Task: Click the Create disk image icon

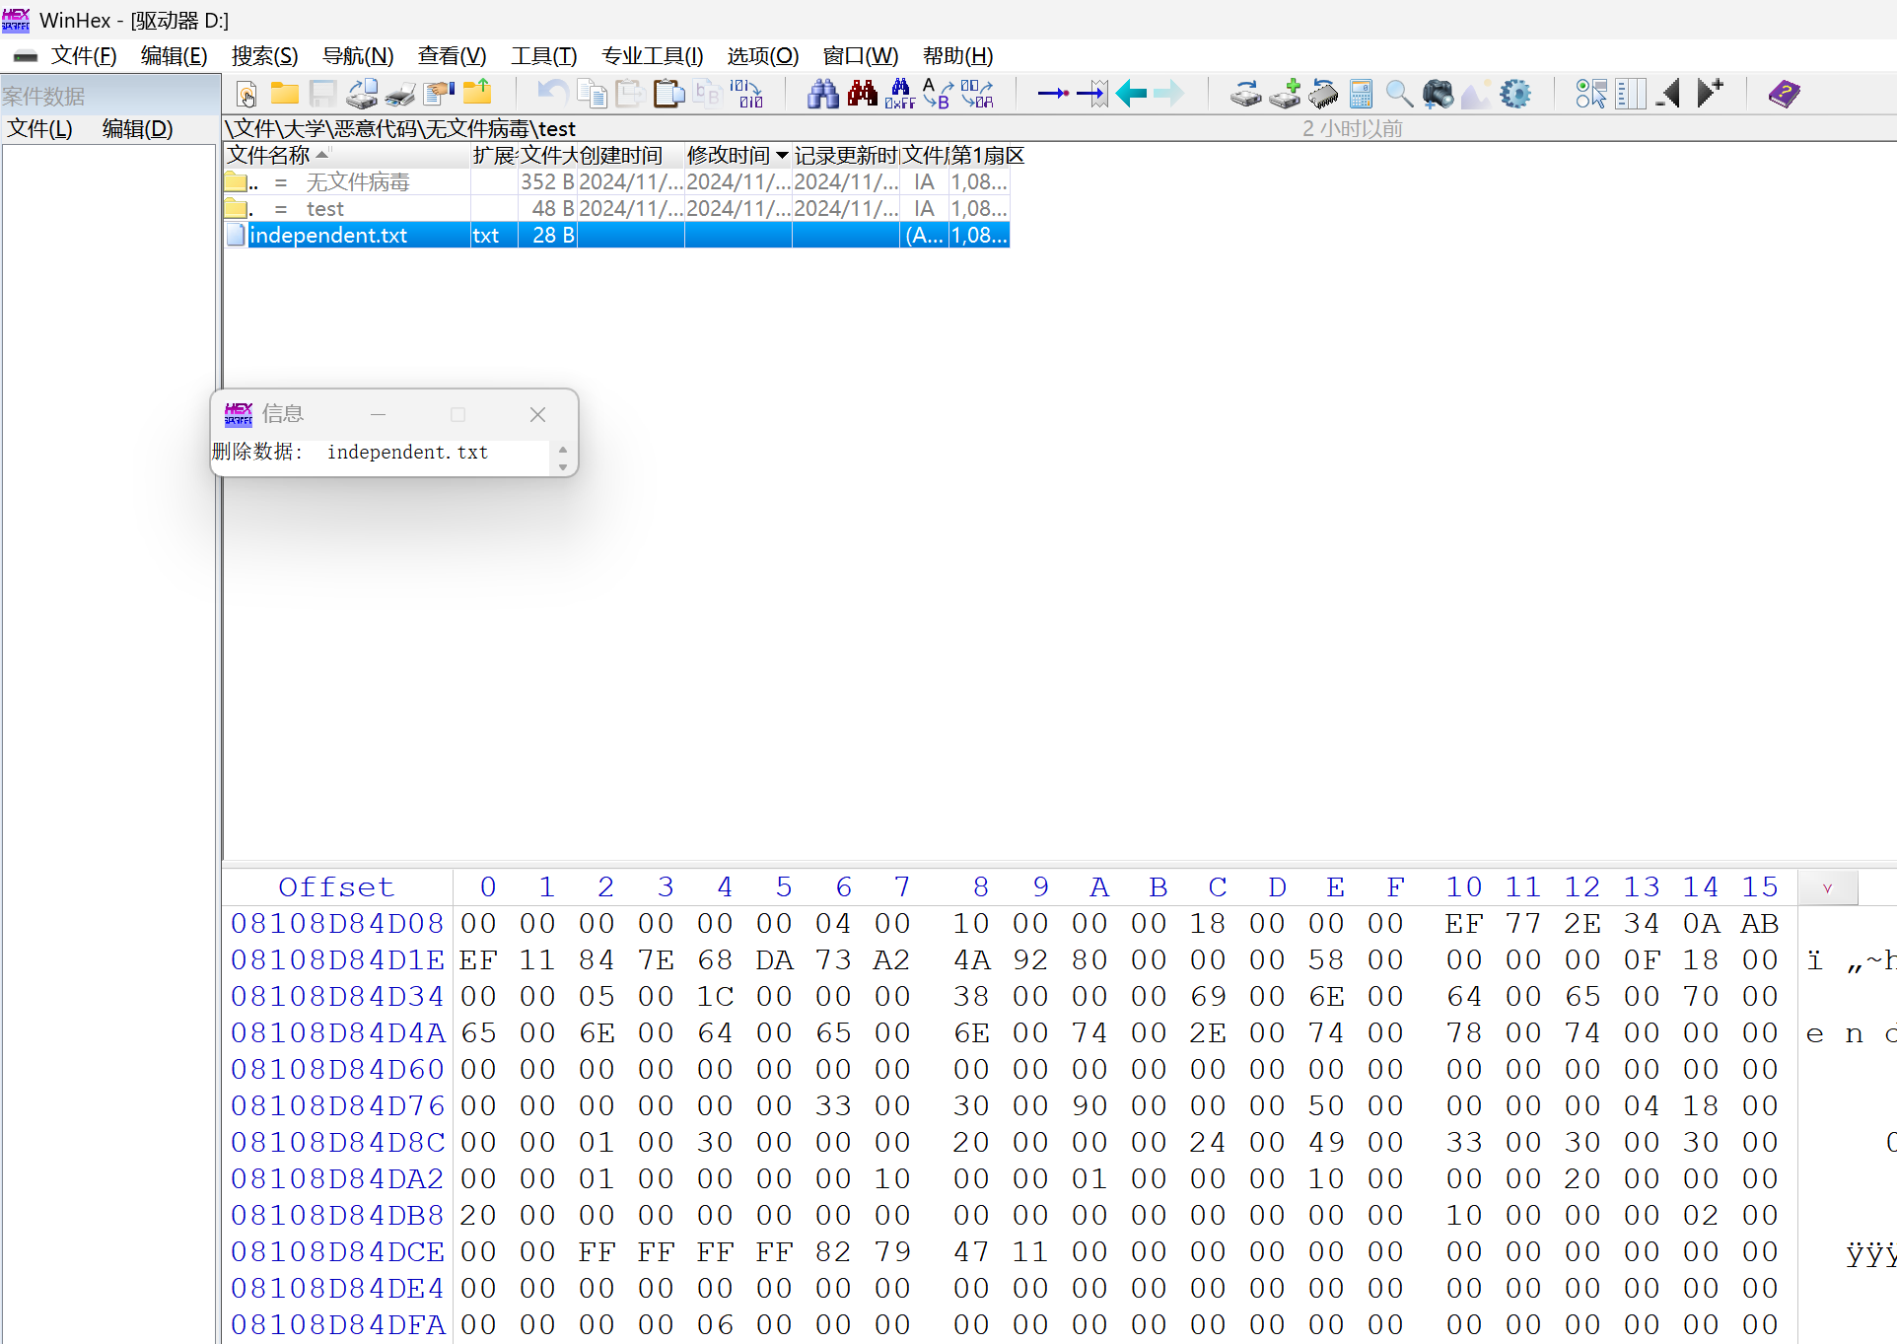Action: pyautogui.click(x=362, y=95)
